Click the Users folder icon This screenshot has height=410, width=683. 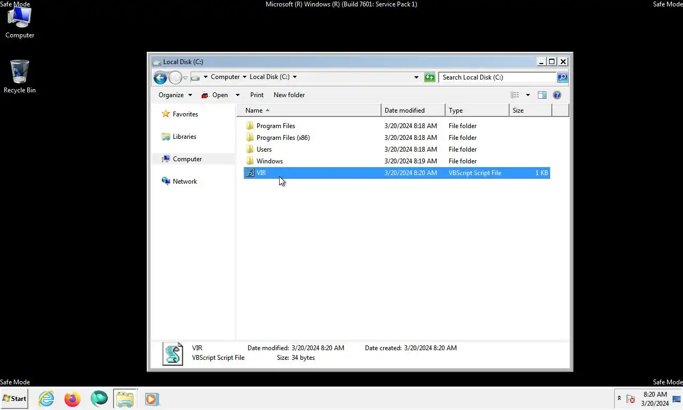[x=250, y=149]
